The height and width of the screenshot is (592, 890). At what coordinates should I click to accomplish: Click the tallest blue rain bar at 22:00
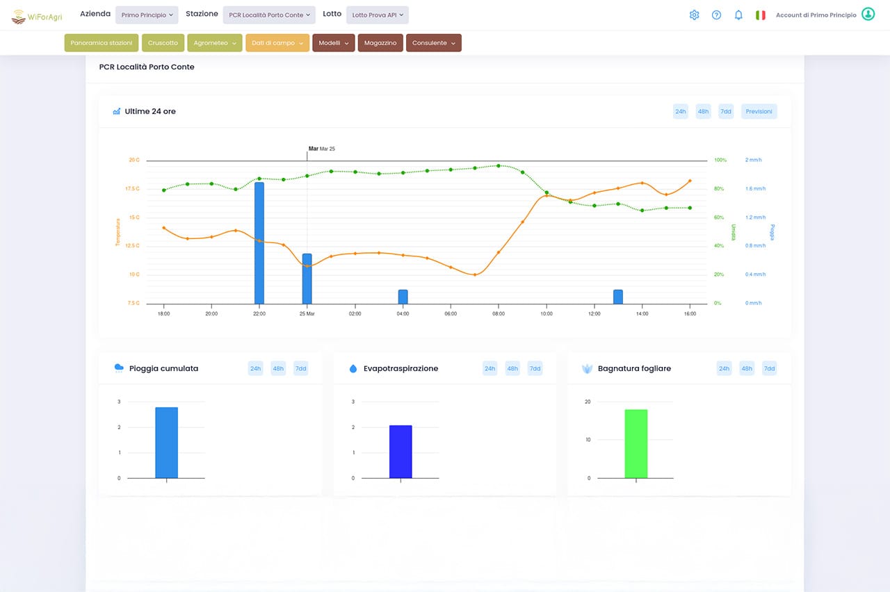tap(259, 242)
